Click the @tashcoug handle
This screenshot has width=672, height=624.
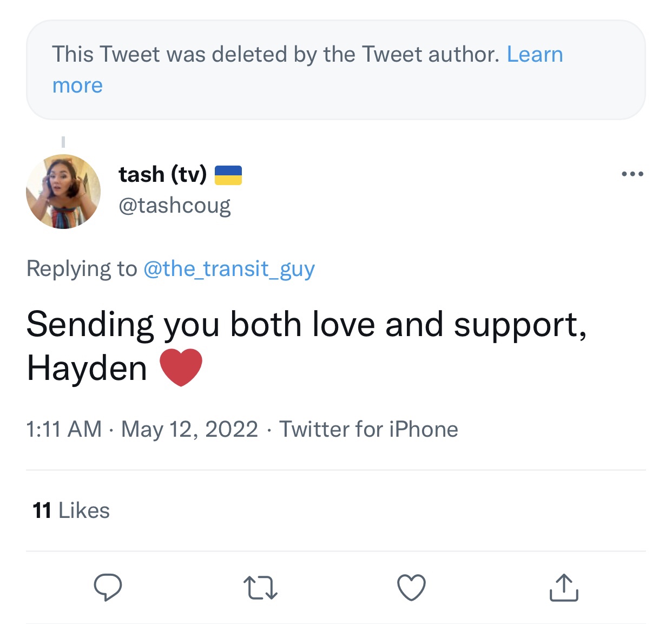pyautogui.click(x=174, y=205)
